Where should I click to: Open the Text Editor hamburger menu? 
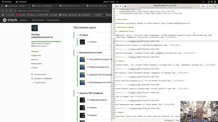[210, 6]
